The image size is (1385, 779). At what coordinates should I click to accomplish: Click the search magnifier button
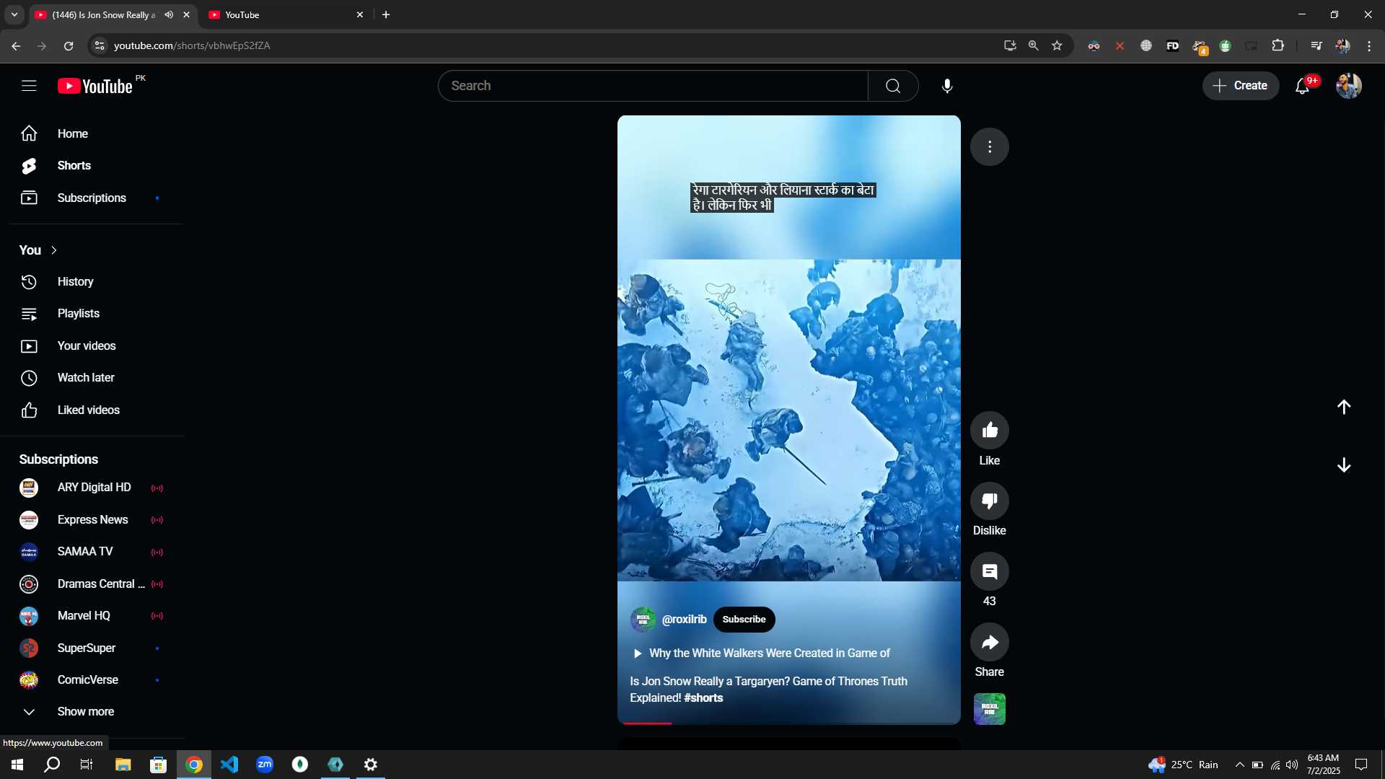click(x=893, y=86)
